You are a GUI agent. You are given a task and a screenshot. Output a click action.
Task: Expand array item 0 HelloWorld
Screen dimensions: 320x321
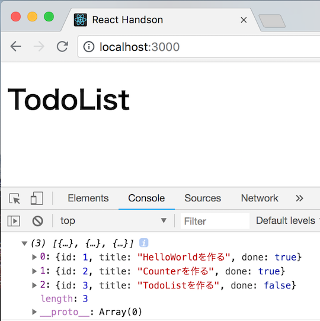(34, 257)
